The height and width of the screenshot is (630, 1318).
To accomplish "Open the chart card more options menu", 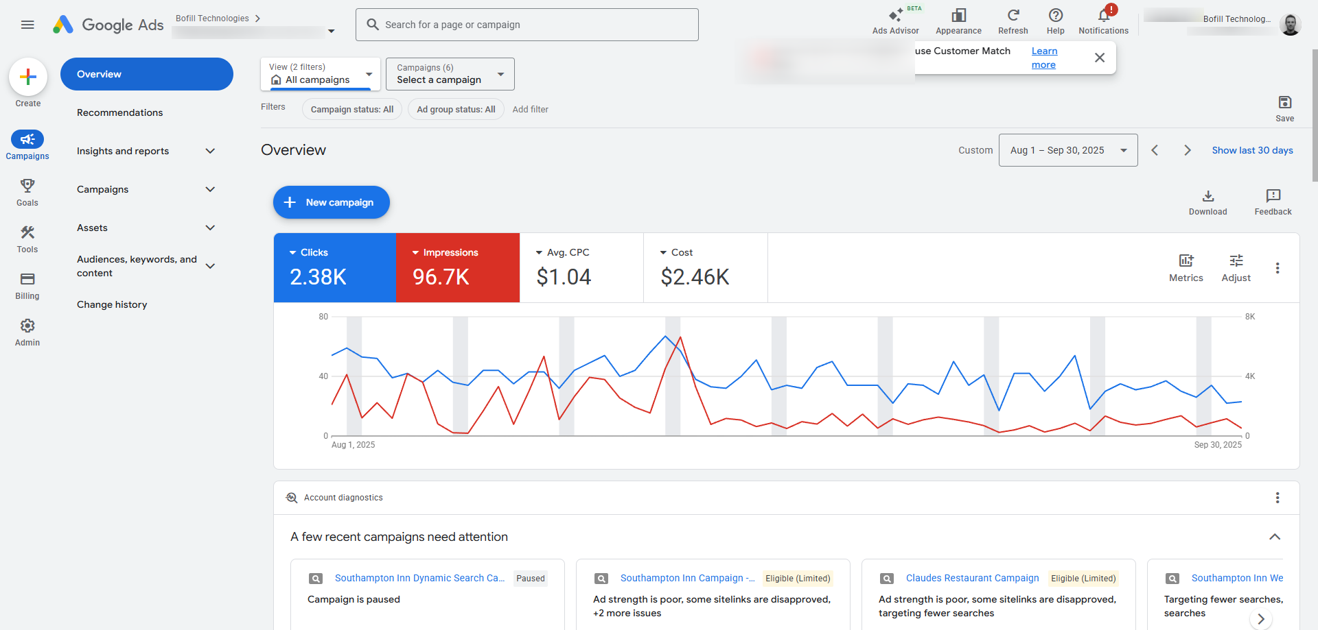I will [1277, 268].
